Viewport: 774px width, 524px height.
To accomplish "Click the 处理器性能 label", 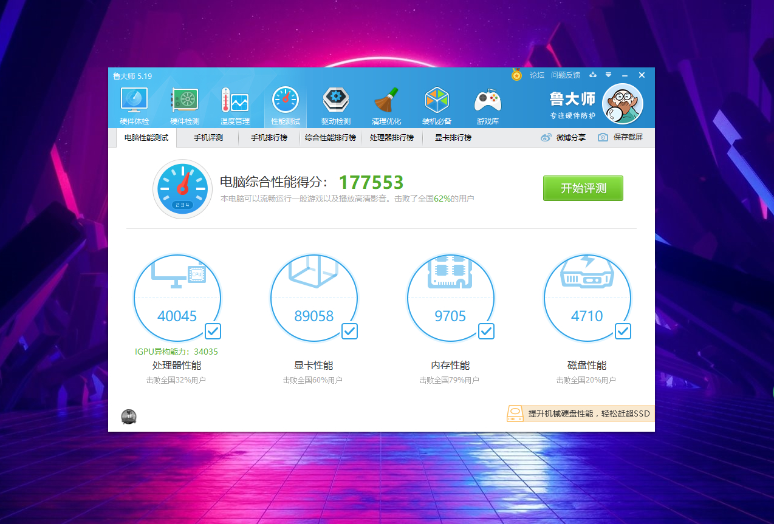I will (177, 366).
